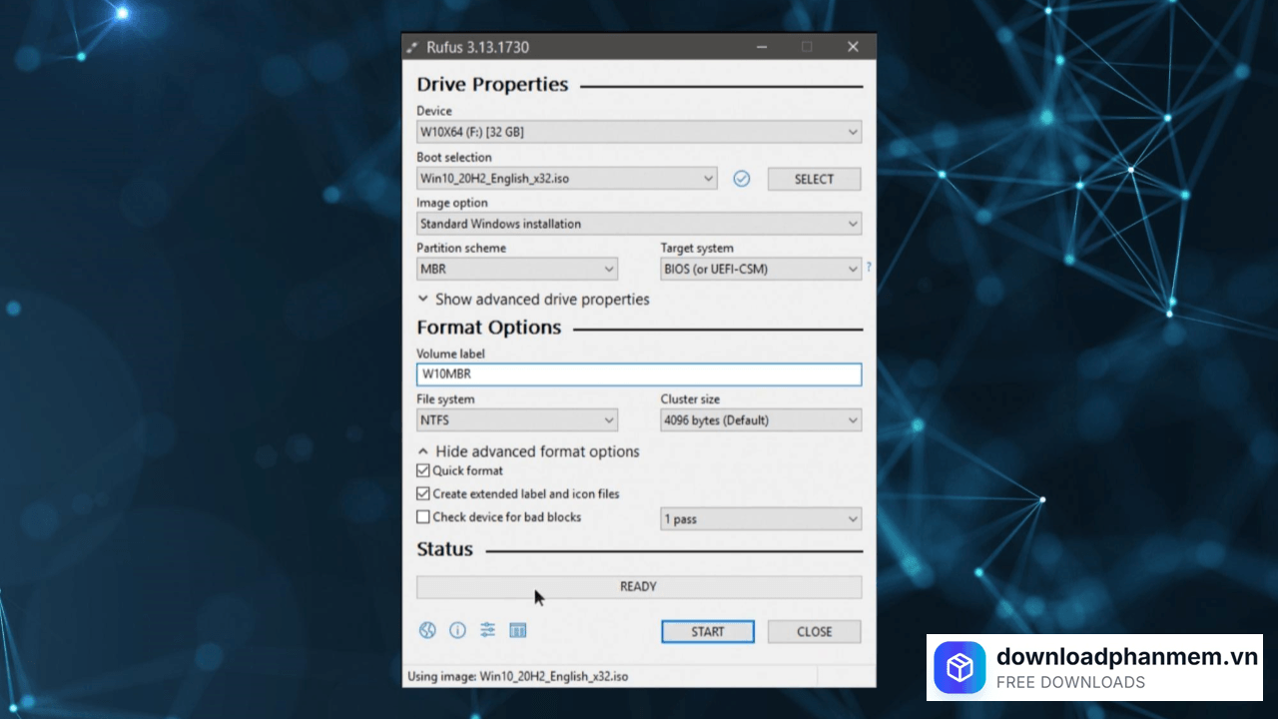
Task: Open the application settings sliders icon
Action: 487,630
